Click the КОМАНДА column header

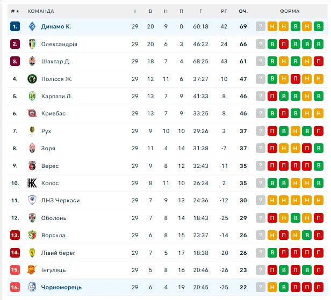(x=40, y=11)
